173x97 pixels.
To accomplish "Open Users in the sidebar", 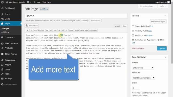I will point(7,69).
